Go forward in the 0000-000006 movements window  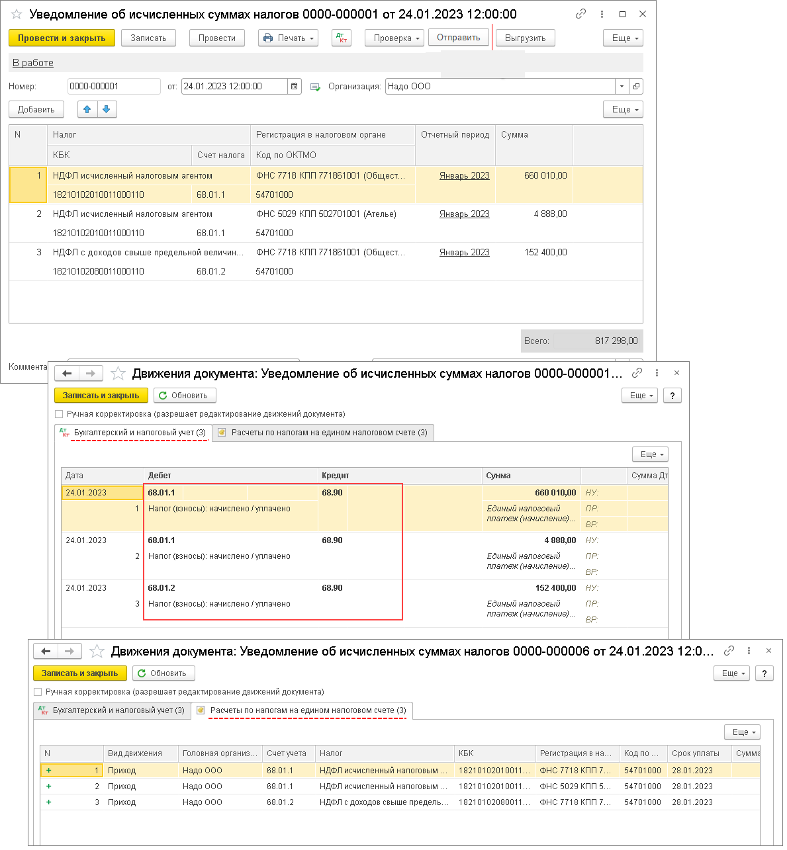click(69, 652)
